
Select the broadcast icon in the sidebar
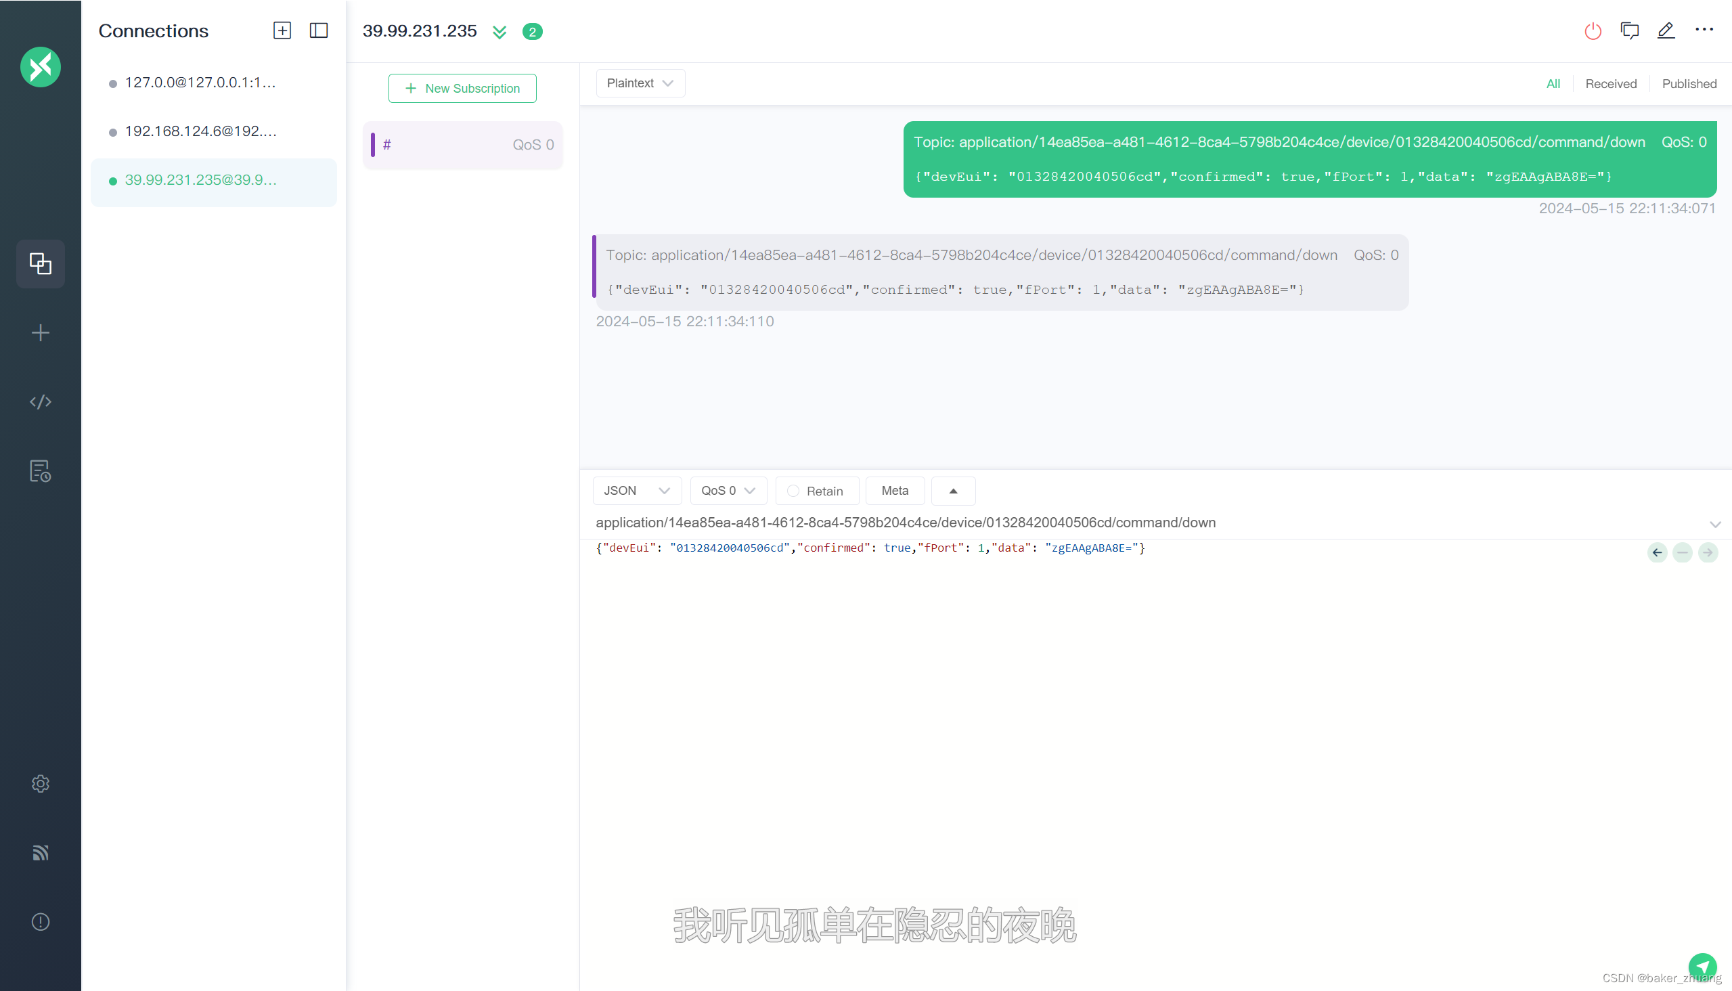point(40,853)
